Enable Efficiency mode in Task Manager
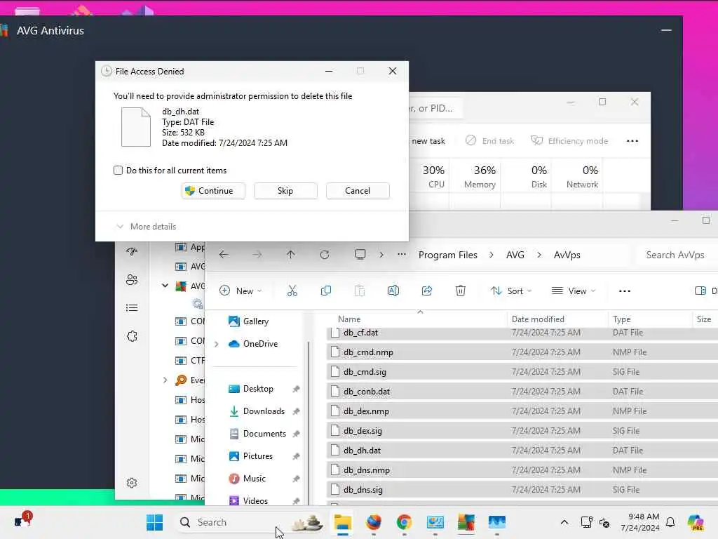This screenshot has width=718, height=539. (x=569, y=141)
